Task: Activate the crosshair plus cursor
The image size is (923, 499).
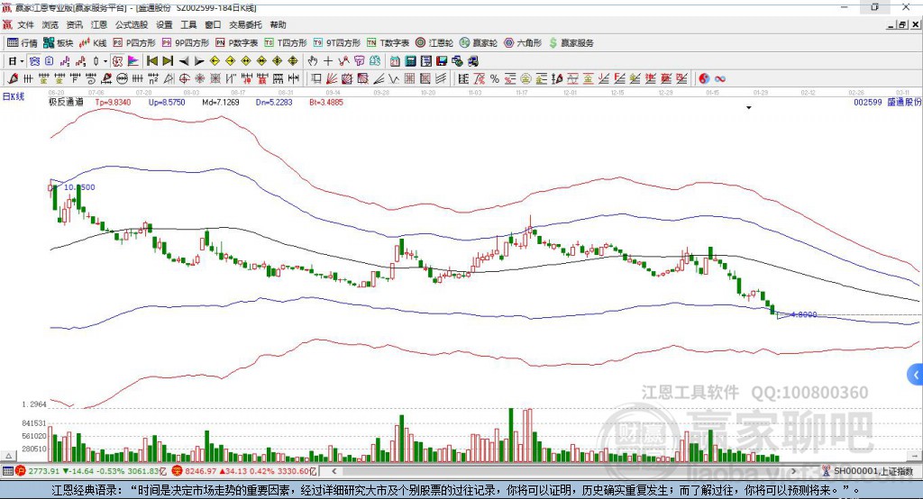Action: 328,61
